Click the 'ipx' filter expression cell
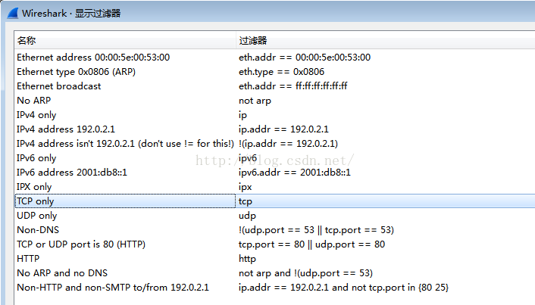The width and height of the screenshot is (535, 305). coord(246,187)
